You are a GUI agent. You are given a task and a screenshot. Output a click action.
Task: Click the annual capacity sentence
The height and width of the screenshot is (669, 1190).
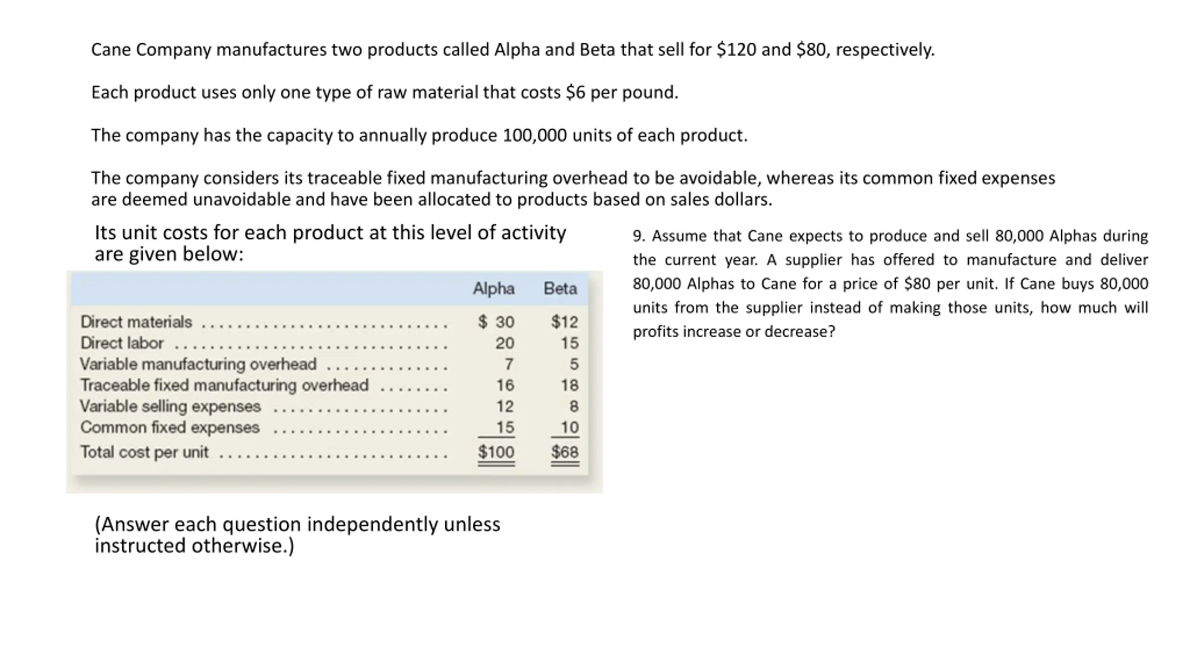(419, 135)
